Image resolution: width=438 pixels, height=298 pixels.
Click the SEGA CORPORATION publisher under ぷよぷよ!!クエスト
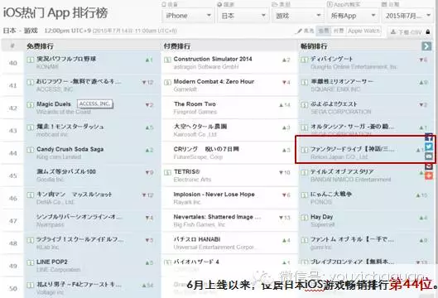pyautogui.click(x=341, y=112)
